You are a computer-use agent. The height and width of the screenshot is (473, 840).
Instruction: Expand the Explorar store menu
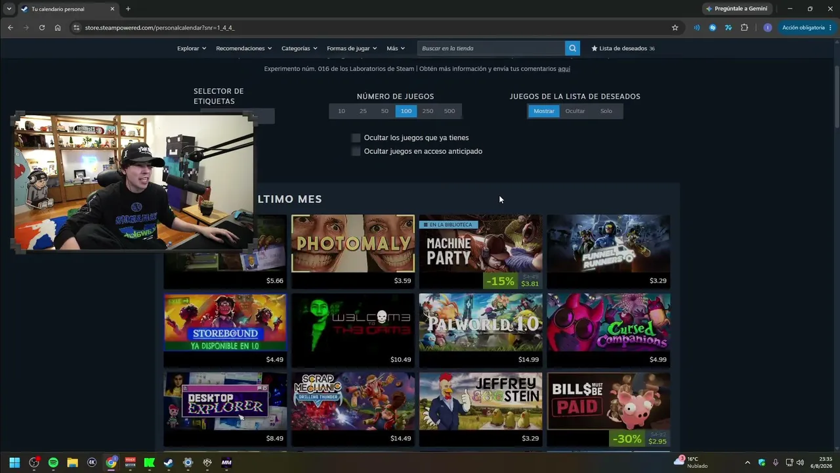pos(192,48)
